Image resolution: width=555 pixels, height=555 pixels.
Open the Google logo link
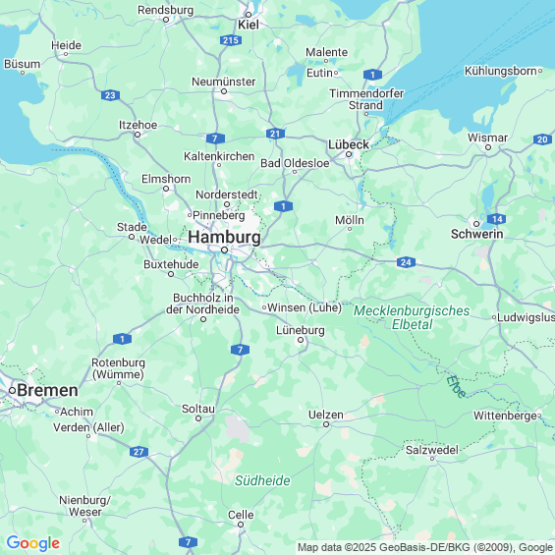33,543
